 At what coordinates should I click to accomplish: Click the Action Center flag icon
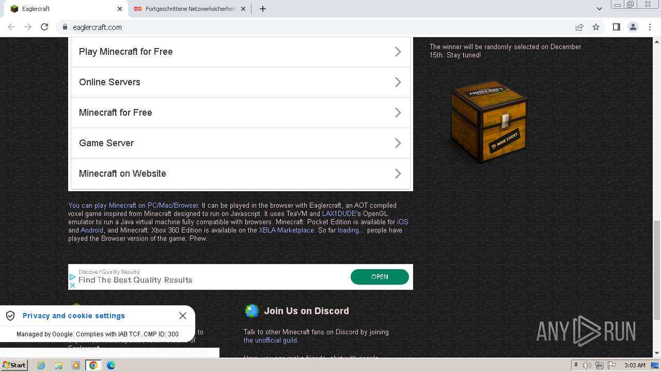[x=612, y=365]
